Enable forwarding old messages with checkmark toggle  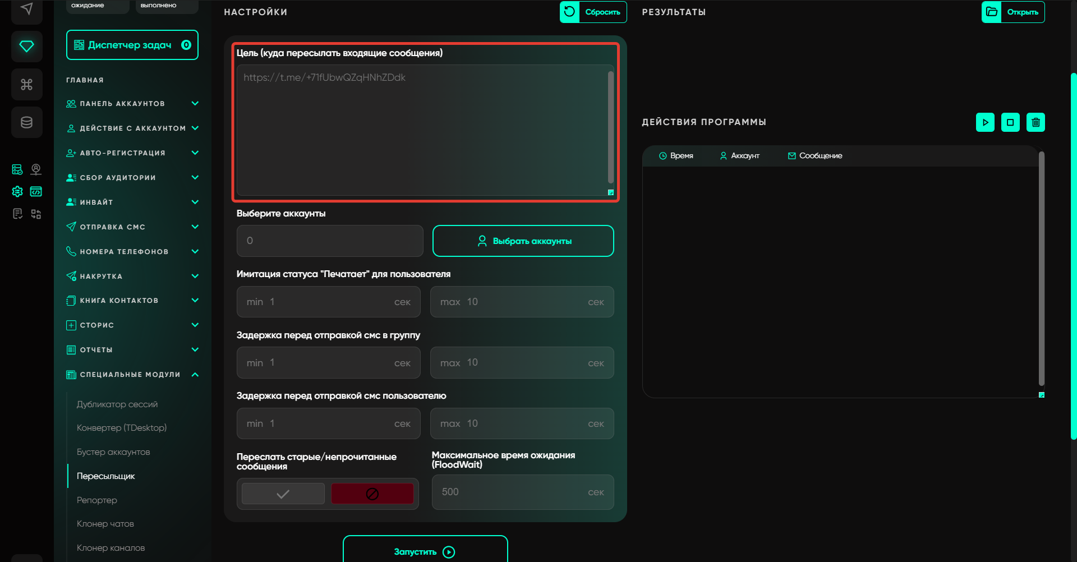[x=283, y=494]
